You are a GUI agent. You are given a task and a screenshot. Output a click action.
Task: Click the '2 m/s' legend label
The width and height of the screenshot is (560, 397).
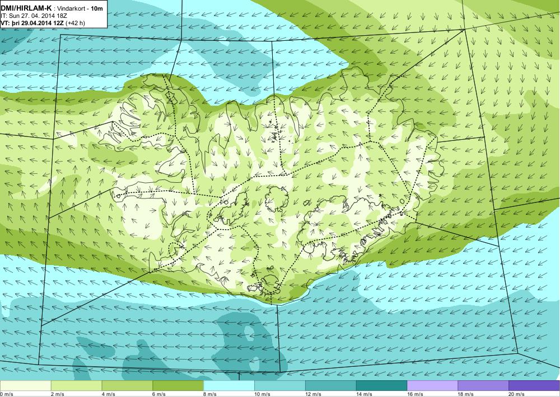click(58, 394)
